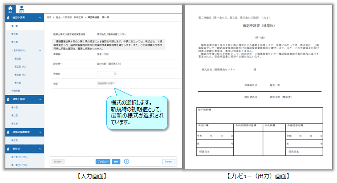Select 第一面(タイプA) under 委任状
The image size is (337, 183).
(19, 157)
